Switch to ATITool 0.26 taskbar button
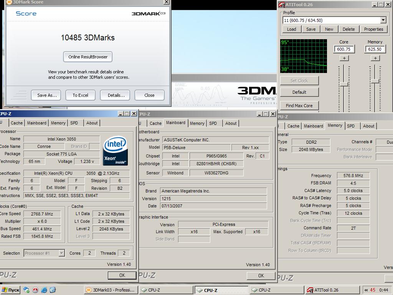The width and height of the screenshot is (393, 295). tap(332, 290)
